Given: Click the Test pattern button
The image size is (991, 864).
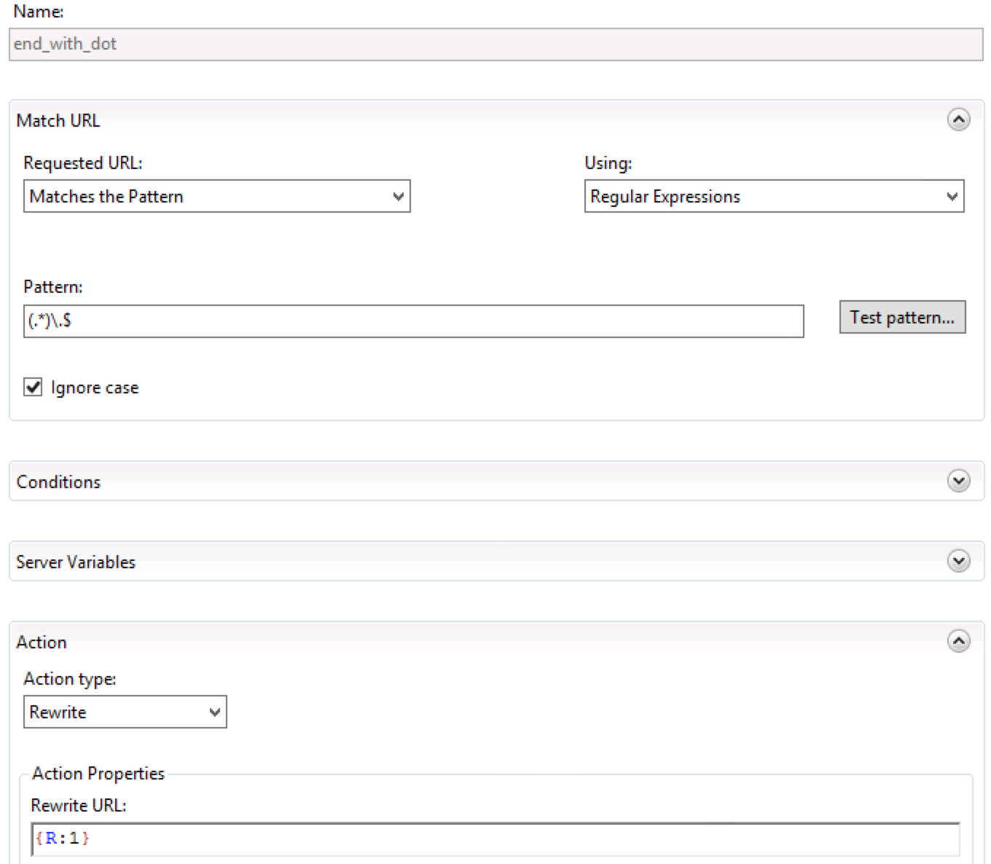Looking at the screenshot, I should [x=902, y=318].
